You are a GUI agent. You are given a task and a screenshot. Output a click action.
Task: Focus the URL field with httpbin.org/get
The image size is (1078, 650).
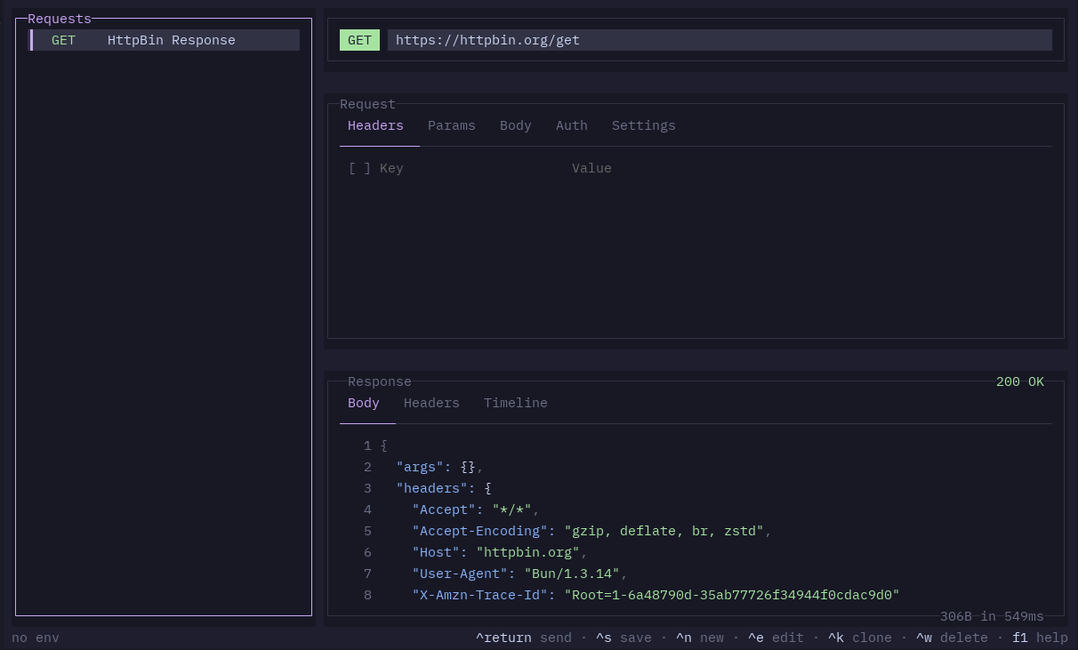(x=720, y=40)
